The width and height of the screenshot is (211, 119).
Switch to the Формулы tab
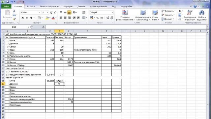click(68, 6)
